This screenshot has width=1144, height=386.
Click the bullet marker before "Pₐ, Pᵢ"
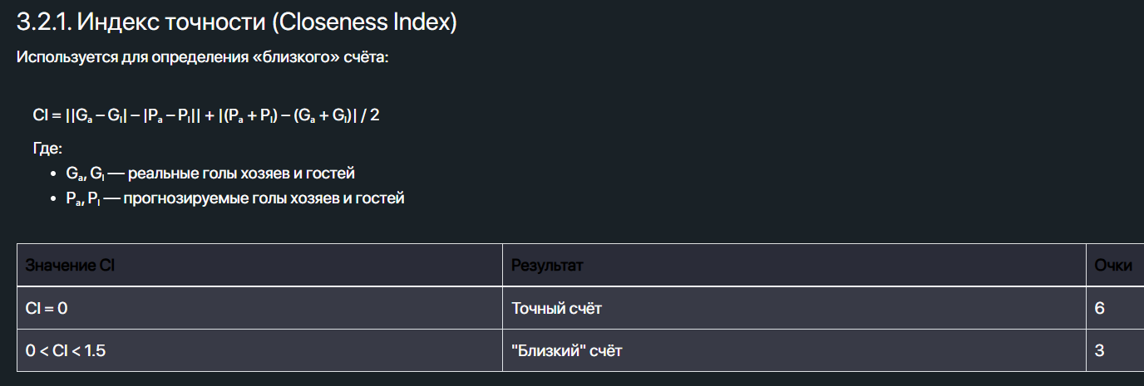(x=54, y=199)
